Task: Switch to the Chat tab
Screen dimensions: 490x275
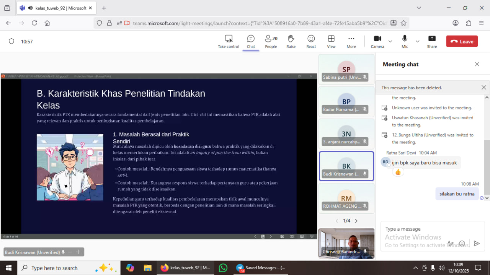Action: point(251,41)
